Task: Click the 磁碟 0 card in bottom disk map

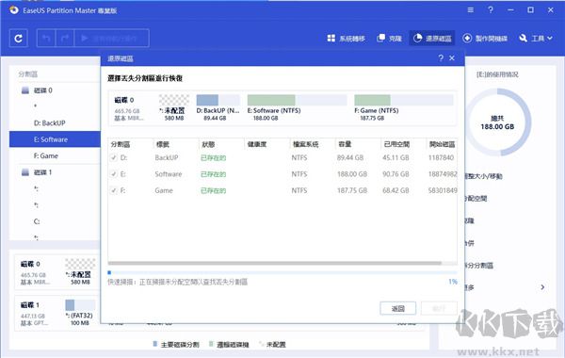Action: click(36, 272)
